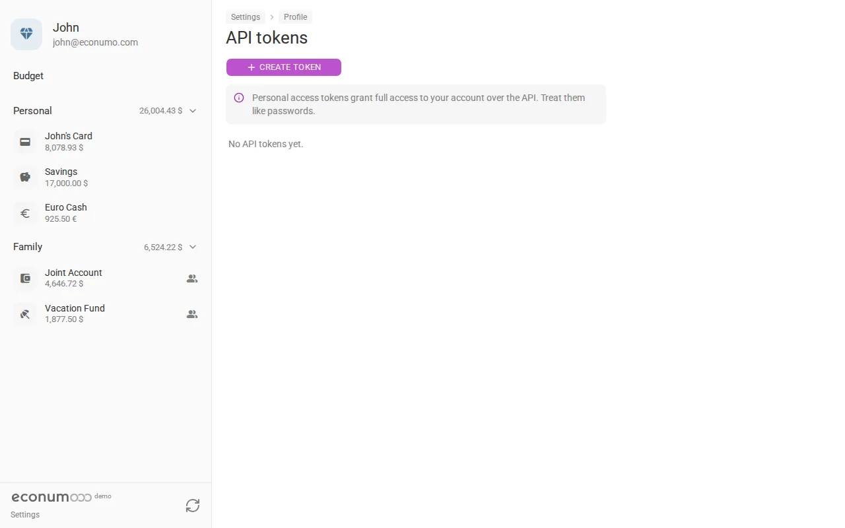Screen dimensions: 845x528
Task: Click the info icon in the token notice
Action: click(x=239, y=98)
